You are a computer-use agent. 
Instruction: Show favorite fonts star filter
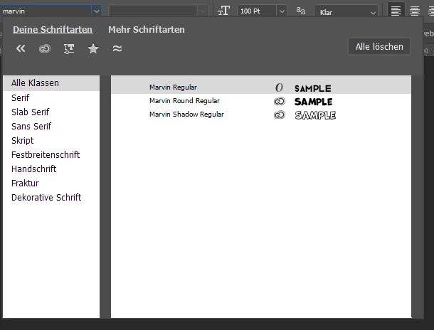point(93,48)
